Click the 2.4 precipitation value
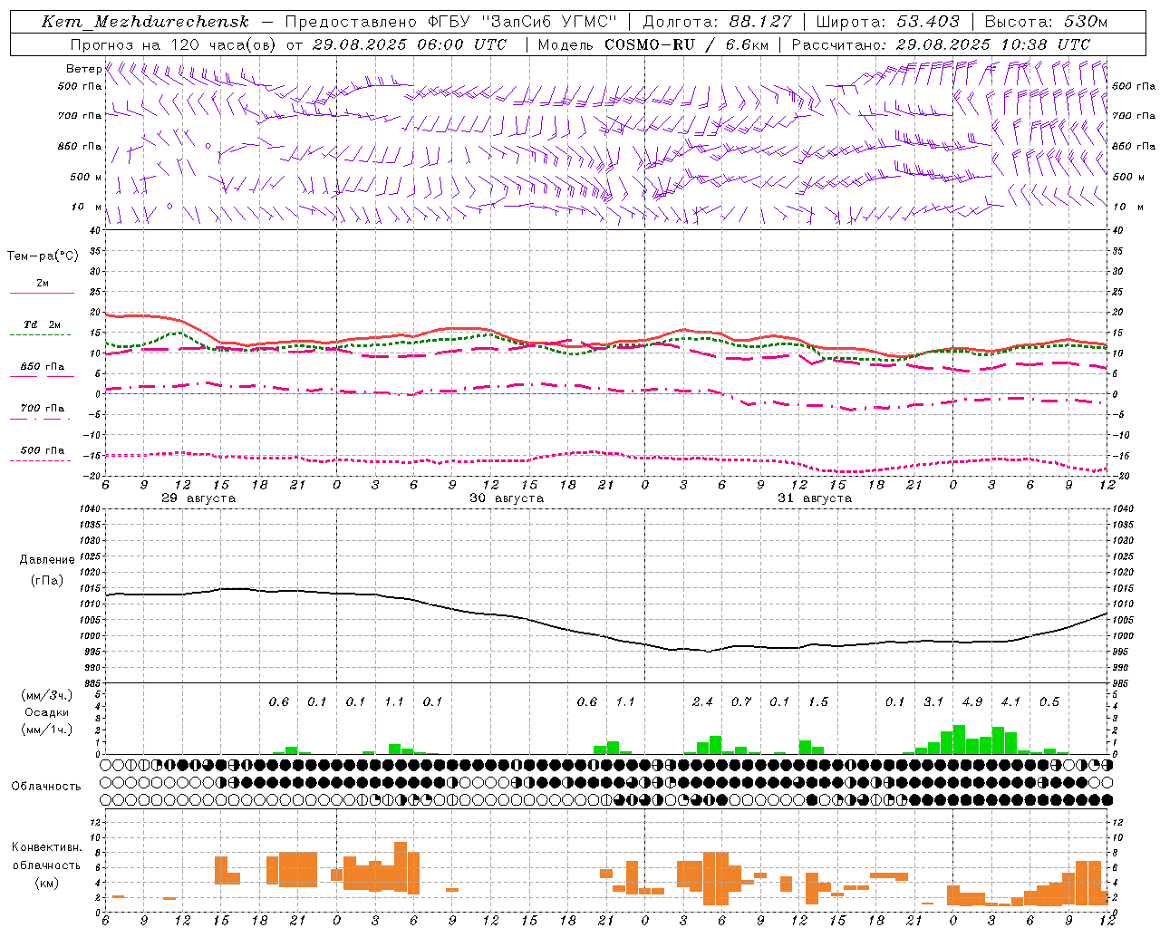Screen dimensions: 1160x928 702,701
